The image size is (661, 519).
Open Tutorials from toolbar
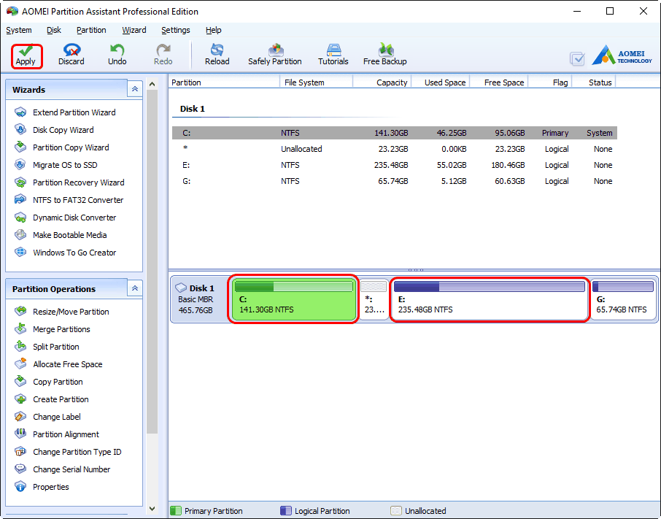tap(333, 55)
